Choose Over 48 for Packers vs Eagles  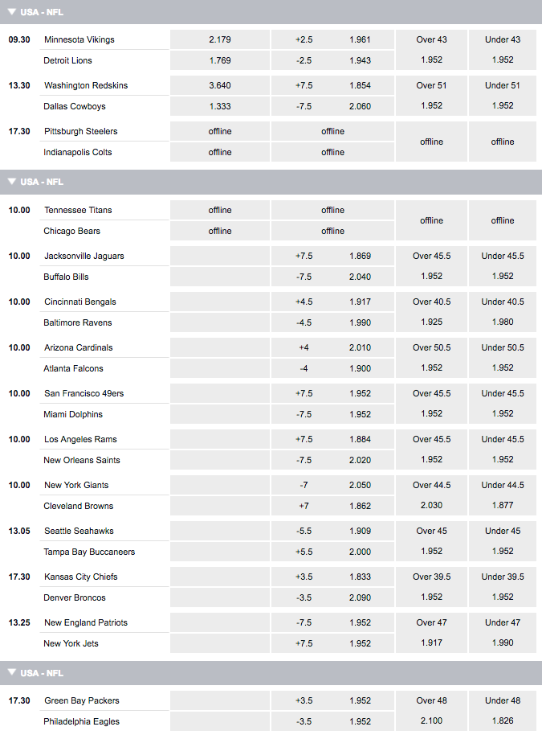(x=431, y=711)
